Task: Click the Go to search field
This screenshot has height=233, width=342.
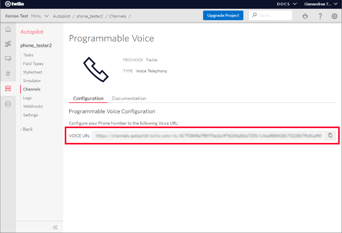Action: click(x=270, y=16)
